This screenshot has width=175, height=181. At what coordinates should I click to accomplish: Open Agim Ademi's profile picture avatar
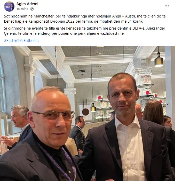[x=9, y=6]
